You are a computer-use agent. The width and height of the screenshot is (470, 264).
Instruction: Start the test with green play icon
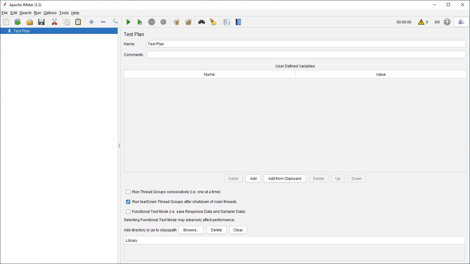pyautogui.click(x=128, y=22)
